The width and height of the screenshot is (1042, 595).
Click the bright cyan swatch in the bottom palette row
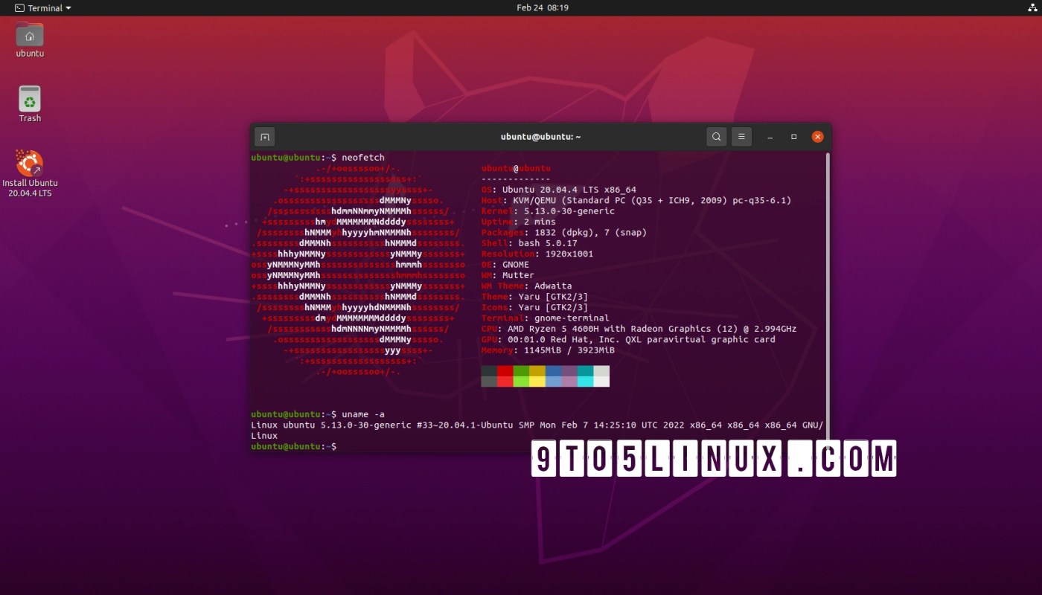[x=585, y=382]
